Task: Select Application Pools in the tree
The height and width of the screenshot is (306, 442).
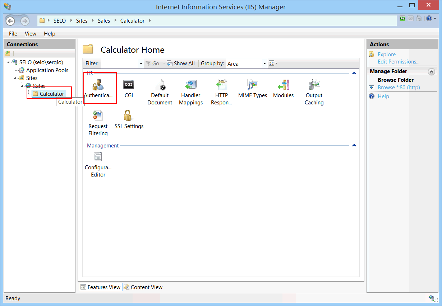Action: click(x=47, y=70)
